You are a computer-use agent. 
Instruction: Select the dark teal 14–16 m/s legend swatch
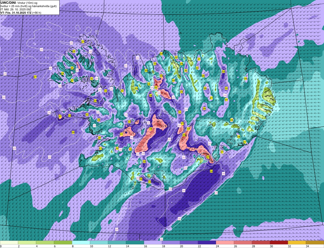135,242
